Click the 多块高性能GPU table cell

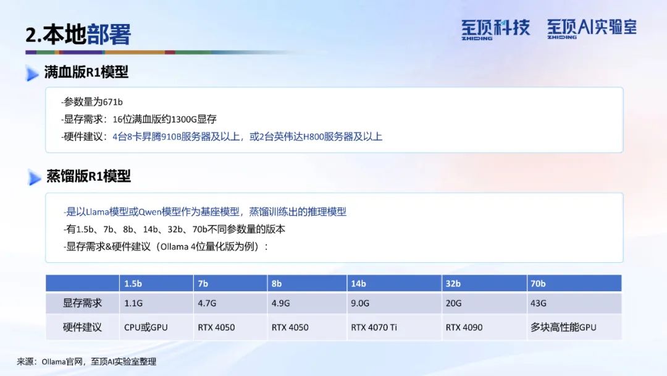(574, 327)
